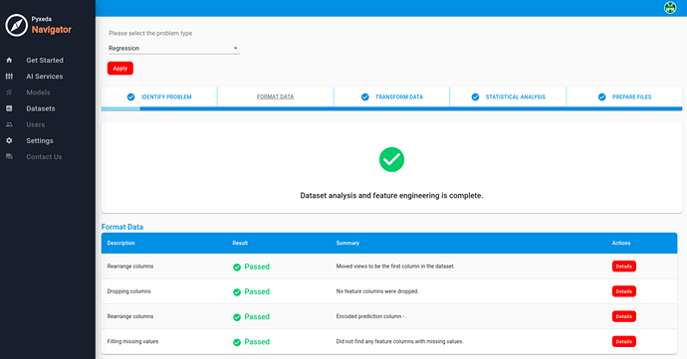The width and height of the screenshot is (687, 359).
Task: Click Passed text in Filling missing values row
Action: (257, 342)
